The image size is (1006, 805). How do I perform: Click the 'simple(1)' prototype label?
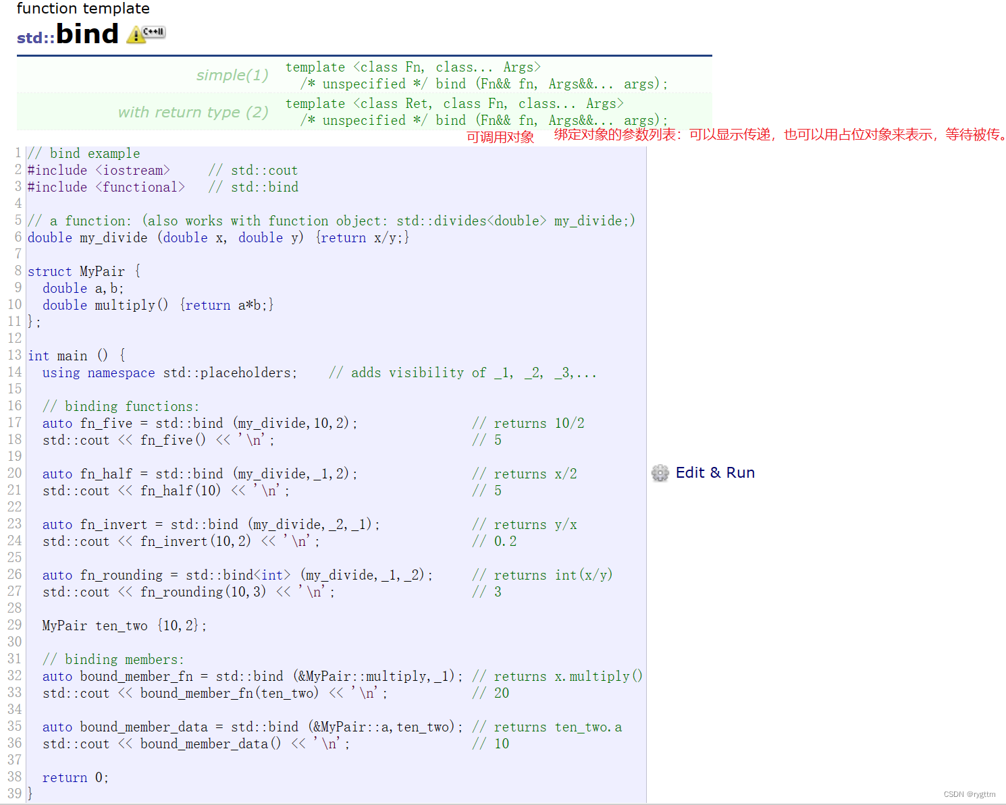(x=232, y=75)
